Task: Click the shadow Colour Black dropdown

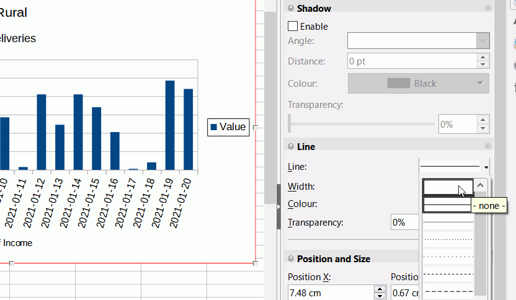Action: (x=418, y=84)
